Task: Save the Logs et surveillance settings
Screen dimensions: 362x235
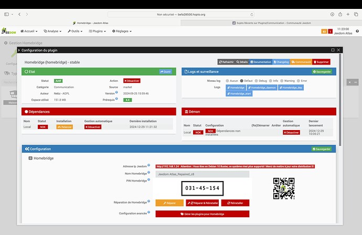Action: [322, 72]
